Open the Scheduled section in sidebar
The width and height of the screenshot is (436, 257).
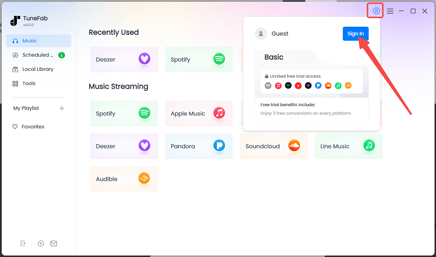[37, 55]
